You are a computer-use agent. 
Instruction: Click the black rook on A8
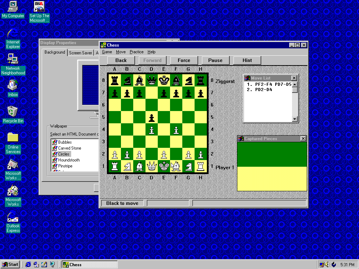[115, 81]
